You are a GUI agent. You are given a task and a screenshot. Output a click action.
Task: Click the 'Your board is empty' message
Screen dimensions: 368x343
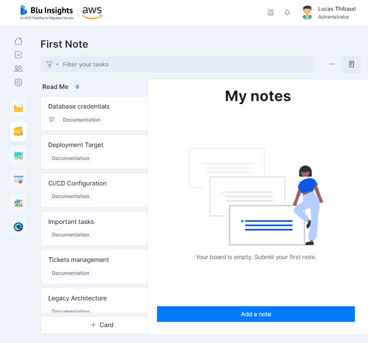[x=256, y=257]
